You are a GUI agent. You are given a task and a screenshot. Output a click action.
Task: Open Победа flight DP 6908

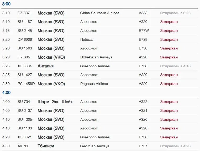point(25,39)
